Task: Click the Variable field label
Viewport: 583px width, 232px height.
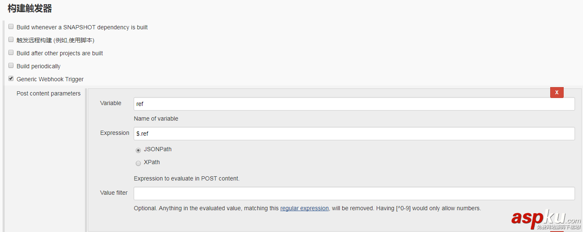Action: (111, 103)
